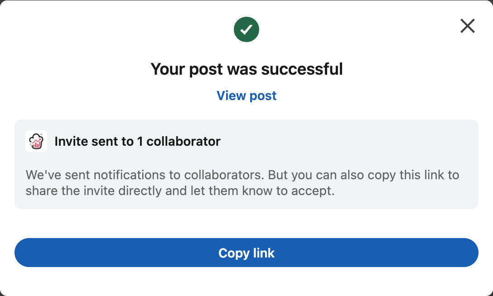Click the green checkmark success icon
The height and width of the screenshot is (296, 493).
point(246,29)
